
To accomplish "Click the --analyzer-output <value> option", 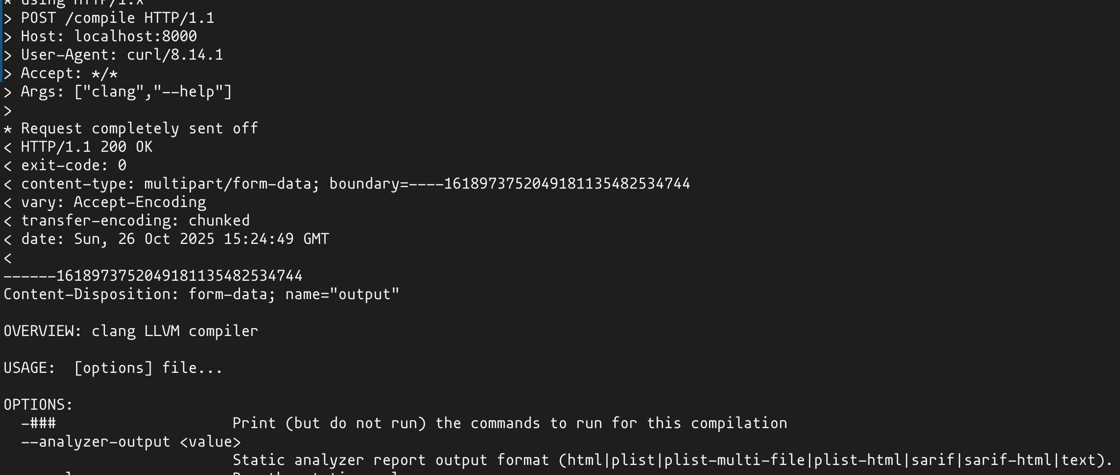I will [131, 441].
